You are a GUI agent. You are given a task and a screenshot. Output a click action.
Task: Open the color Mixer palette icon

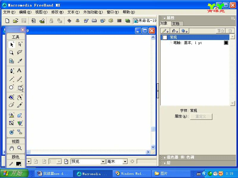point(111,20)
